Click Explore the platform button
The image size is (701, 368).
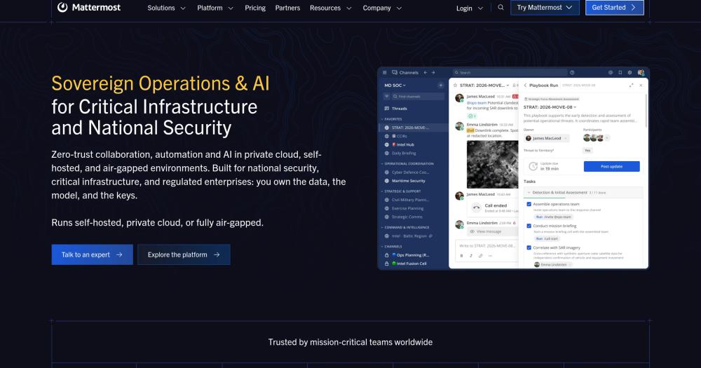(x=184, y=254)
